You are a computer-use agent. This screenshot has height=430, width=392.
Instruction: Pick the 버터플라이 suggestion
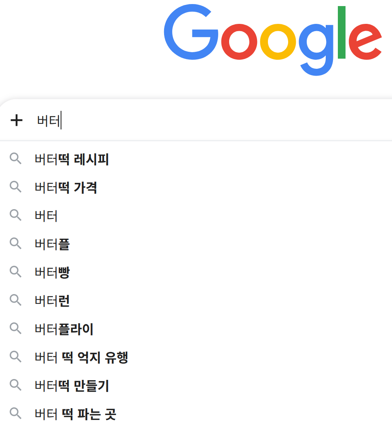[64, 330]
